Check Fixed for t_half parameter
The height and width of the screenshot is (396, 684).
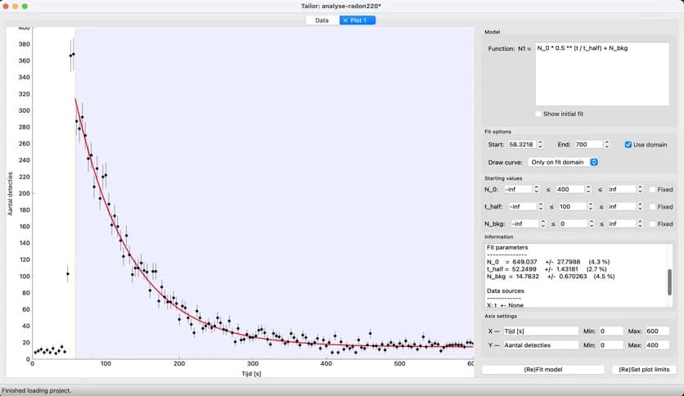[x=653, y=207]
